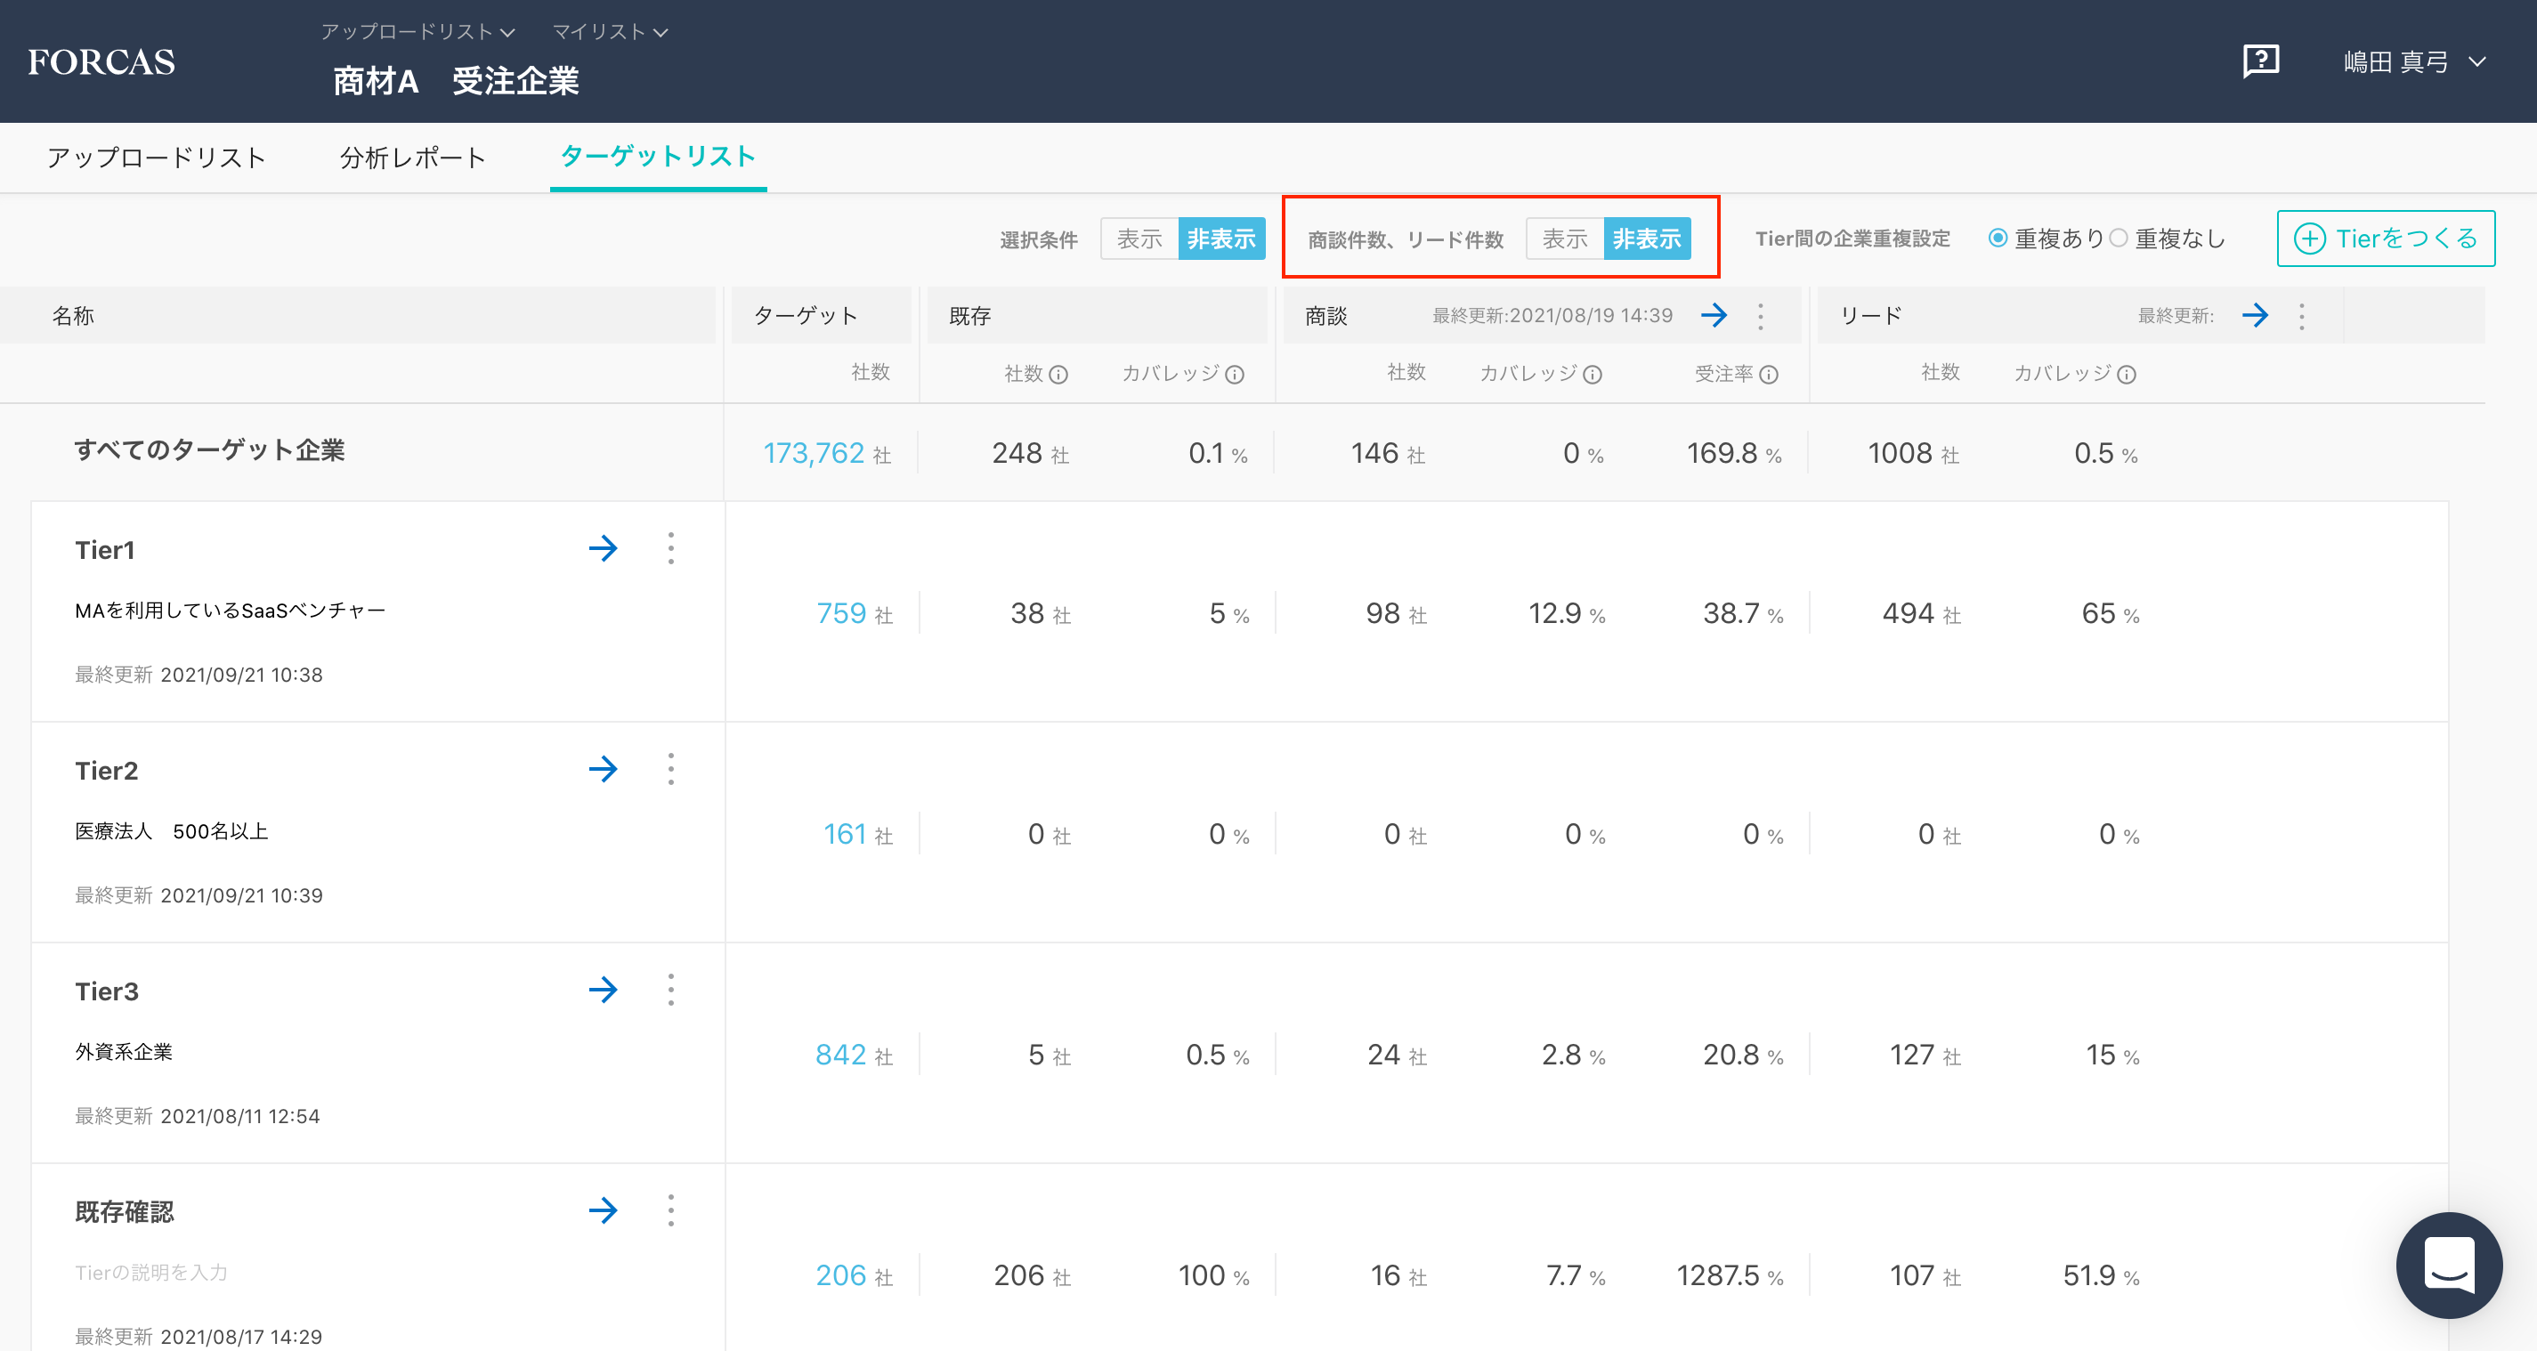Click the Tier3 blue arrow icon

click(603, 990)
